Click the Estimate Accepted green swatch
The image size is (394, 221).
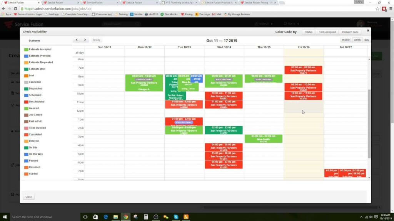pyautogui.click(x=26, y=49)
